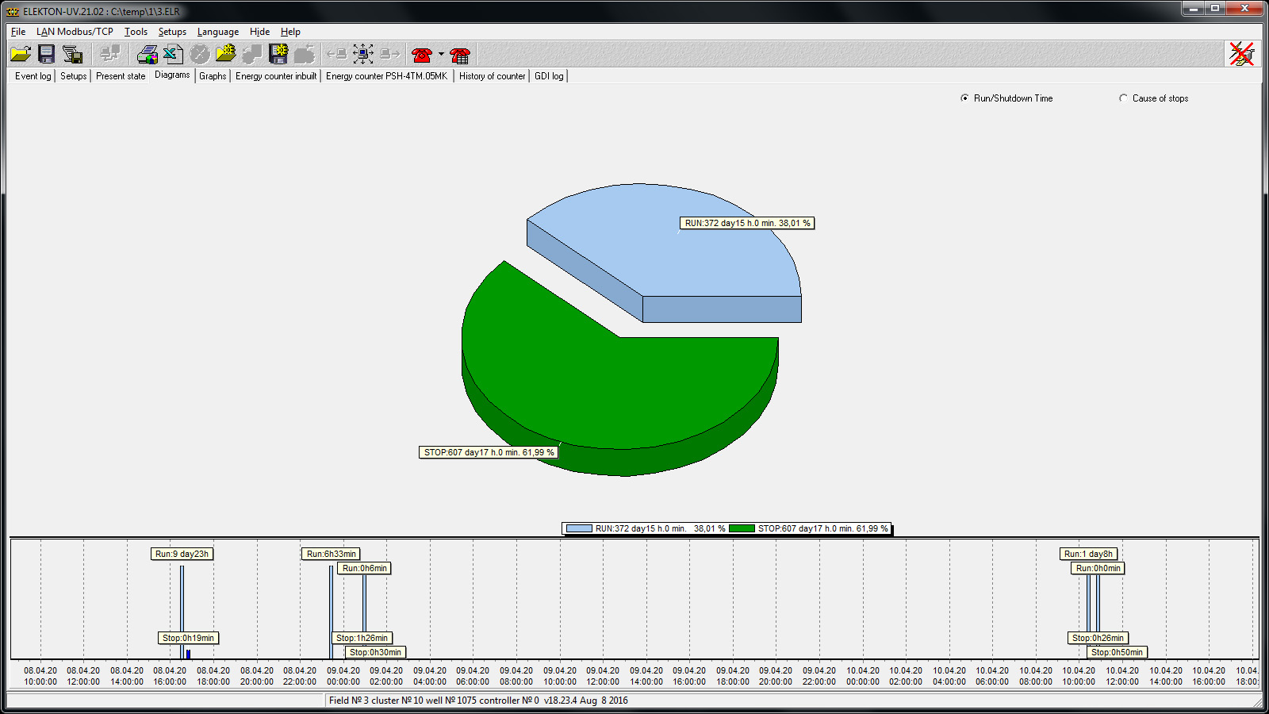Click the open file folder icon

click(x=21, y=54)
